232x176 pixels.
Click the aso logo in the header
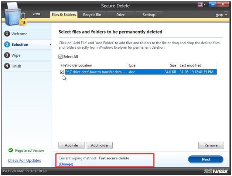(37, 14)
